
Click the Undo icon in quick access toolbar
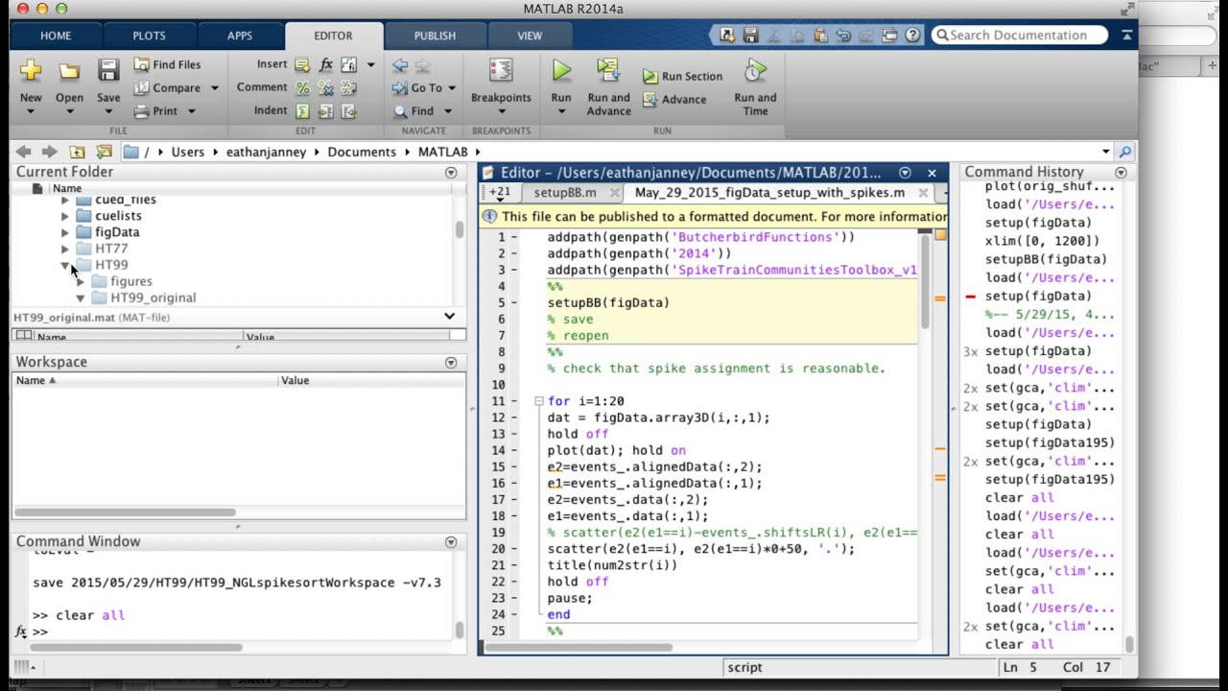pyautogui.click(x=843, y=36)
